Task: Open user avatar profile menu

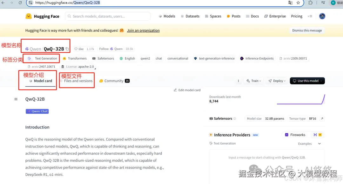Action: coord(322,16)
